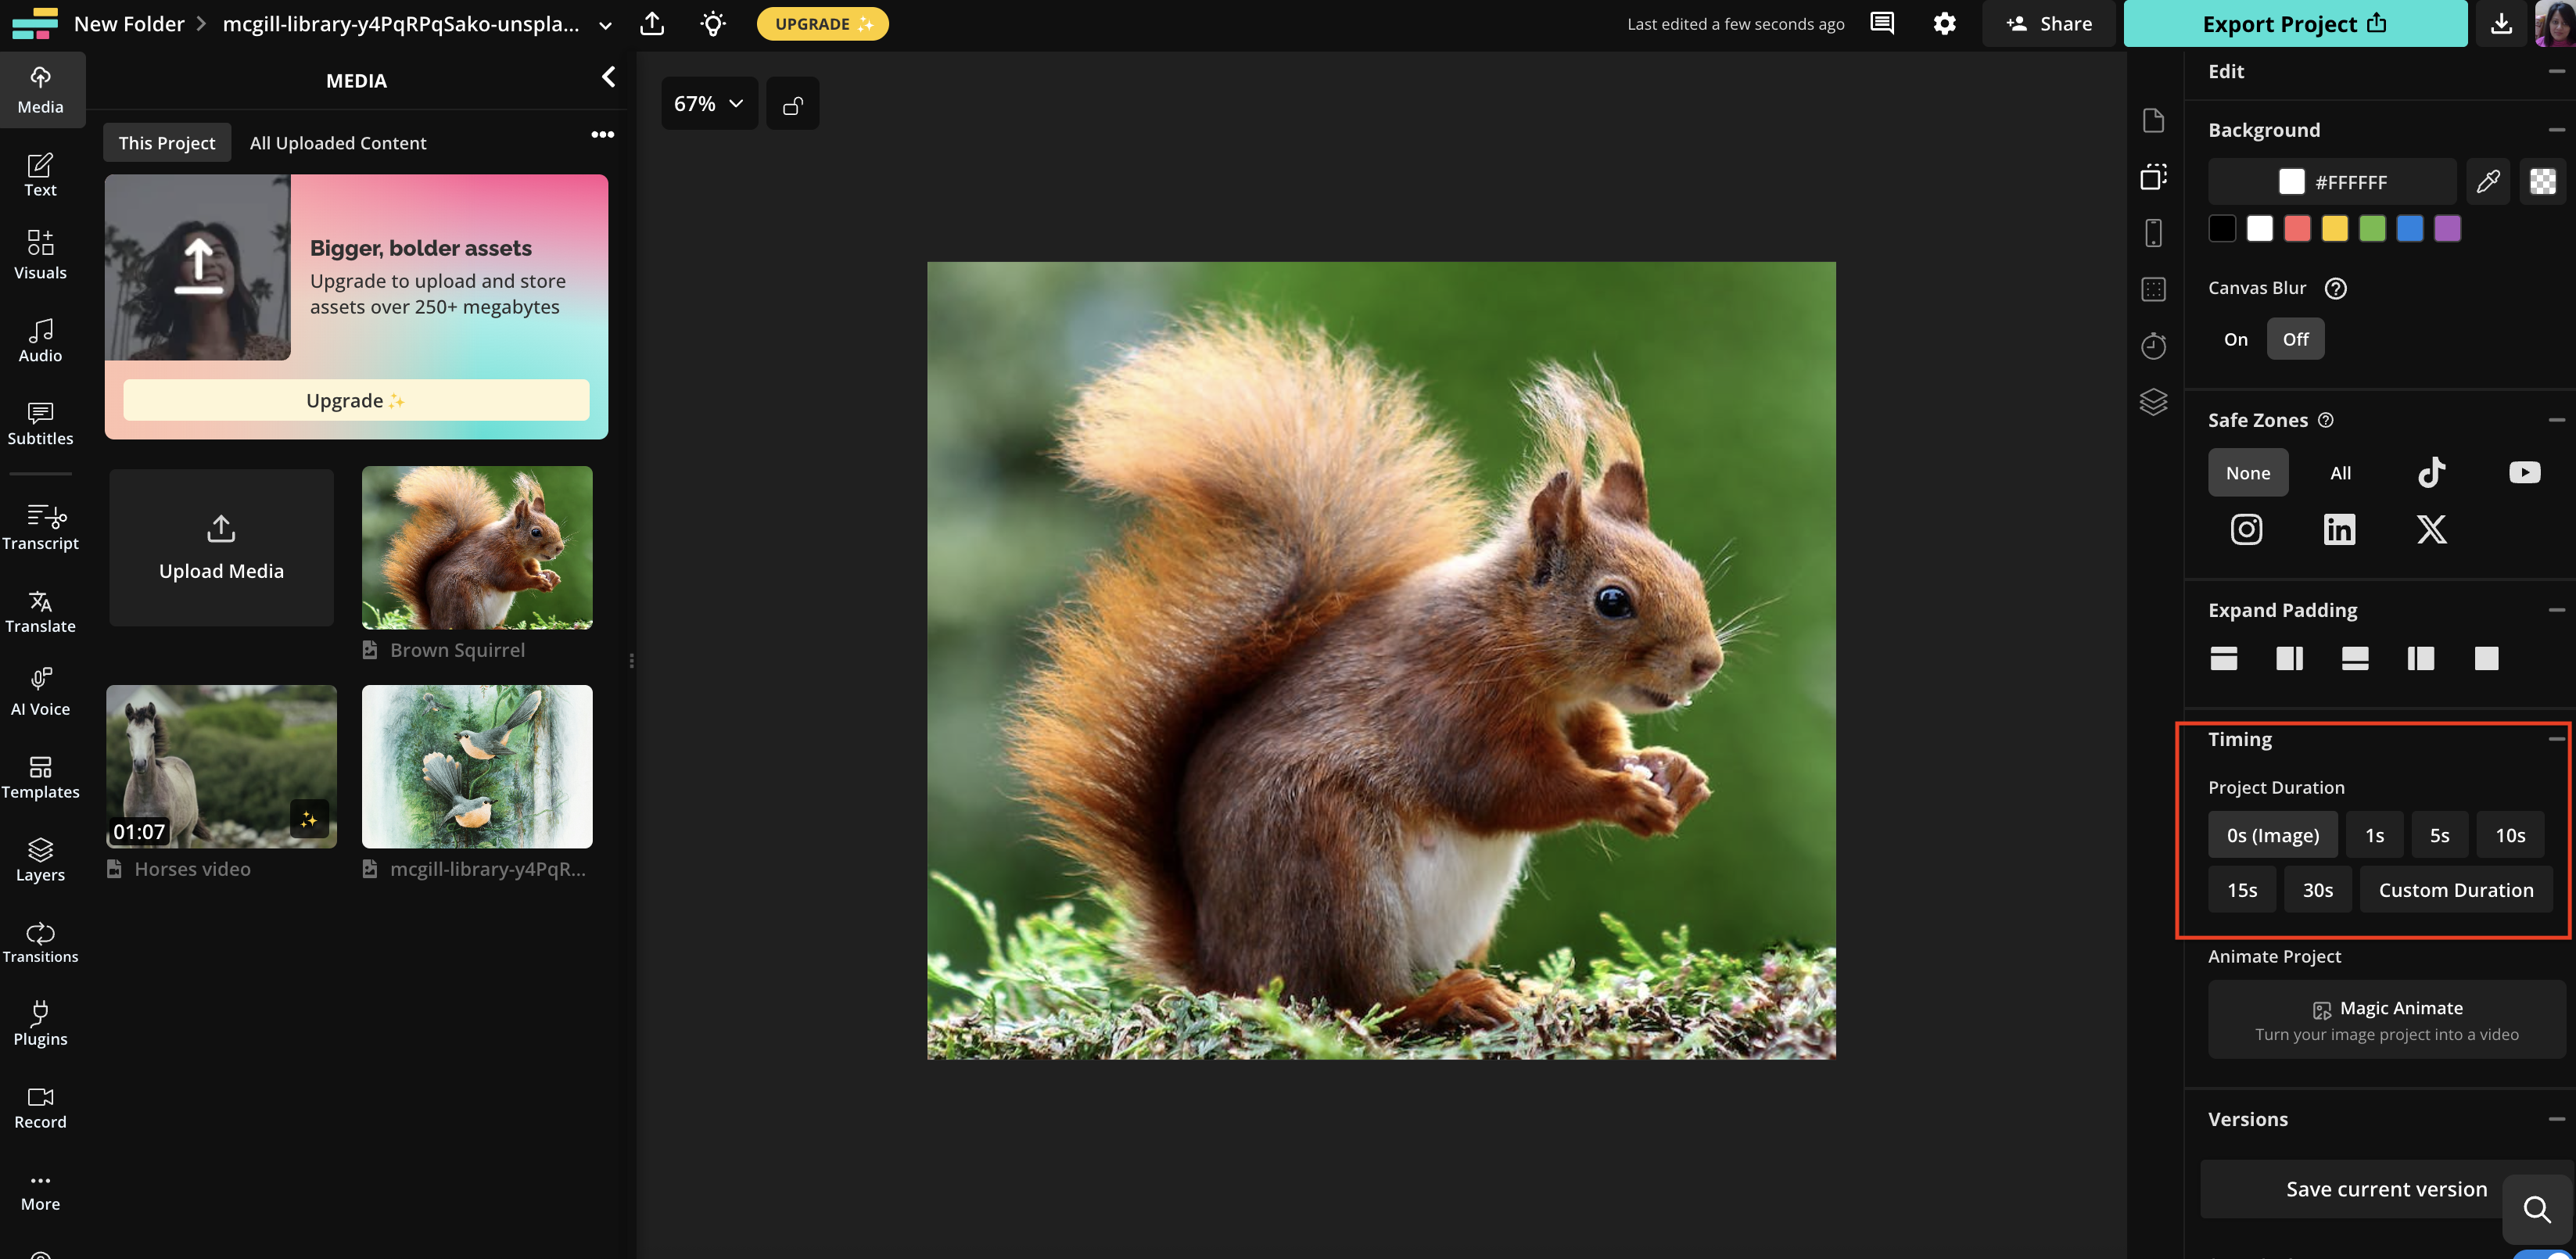Screen dimensions: 2576x1259
Task: Click the eyedropper color picker icon
Action: tap(2487, 181)
